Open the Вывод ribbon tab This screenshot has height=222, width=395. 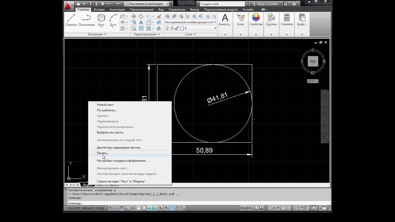pyautogui.click(x=194, y=10)
